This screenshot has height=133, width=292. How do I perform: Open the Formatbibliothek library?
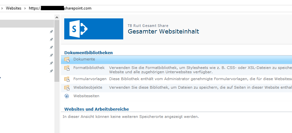click(89, 68)
